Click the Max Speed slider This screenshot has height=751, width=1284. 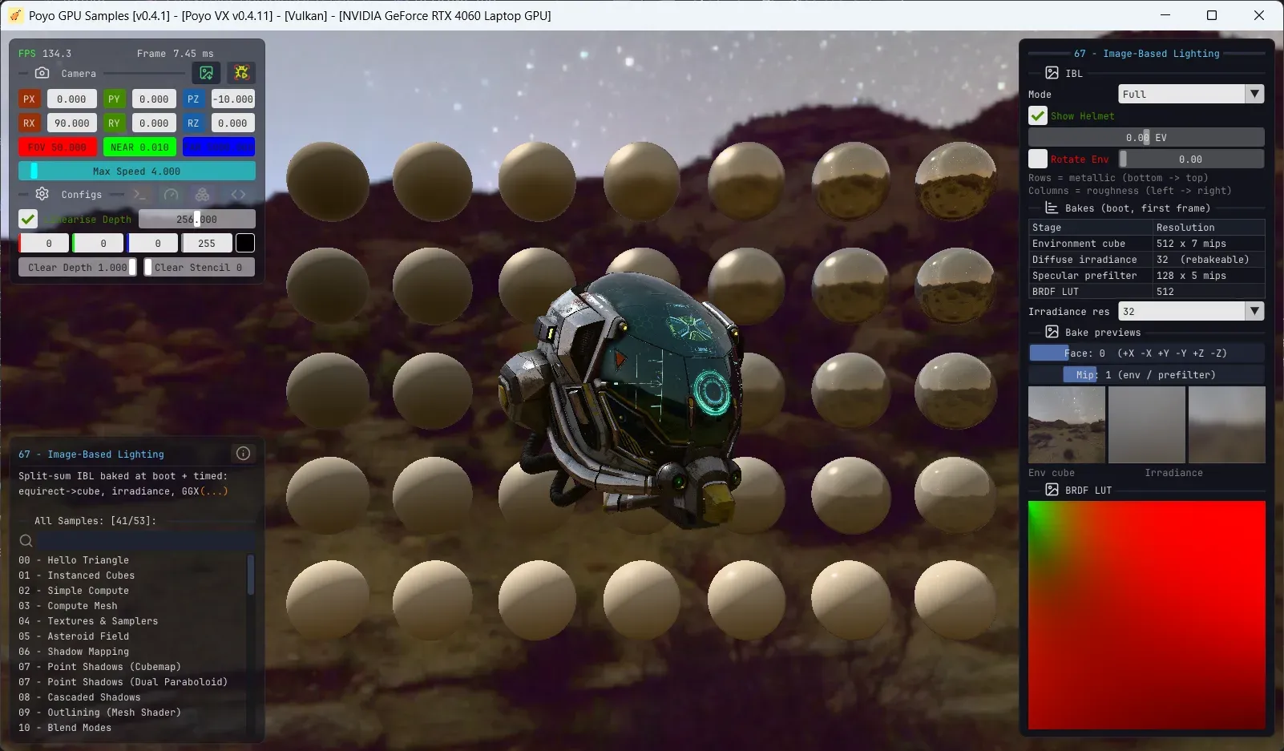coord(137,171)
